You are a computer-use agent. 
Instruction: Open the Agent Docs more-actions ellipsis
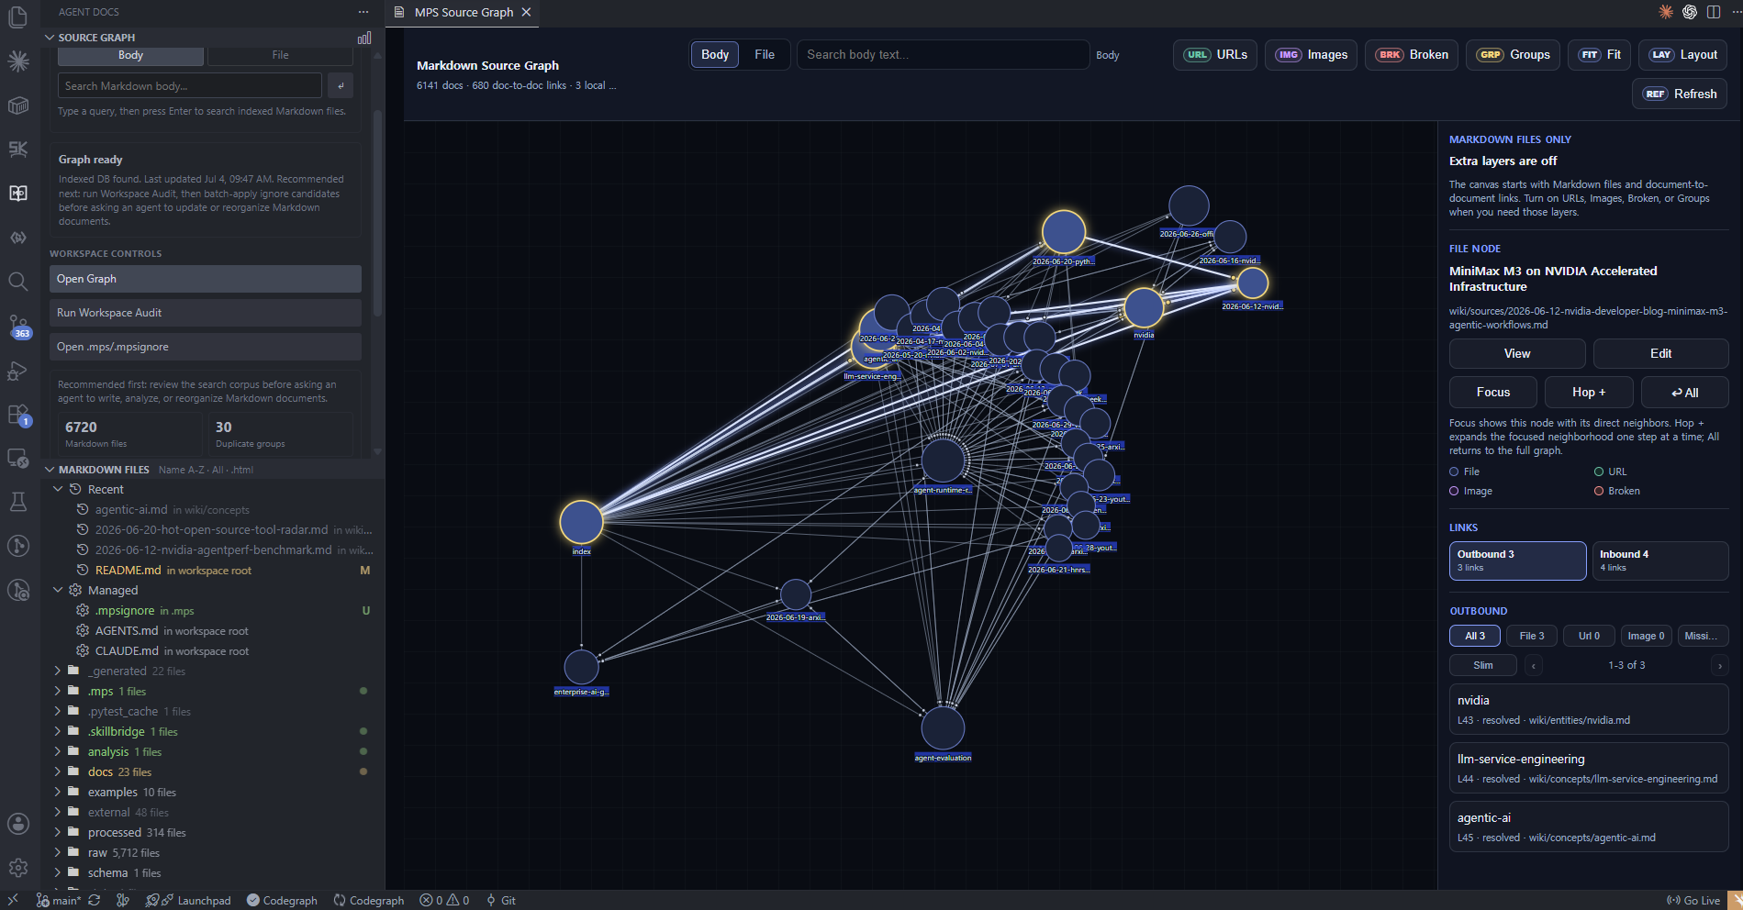(x=363, y=12)
